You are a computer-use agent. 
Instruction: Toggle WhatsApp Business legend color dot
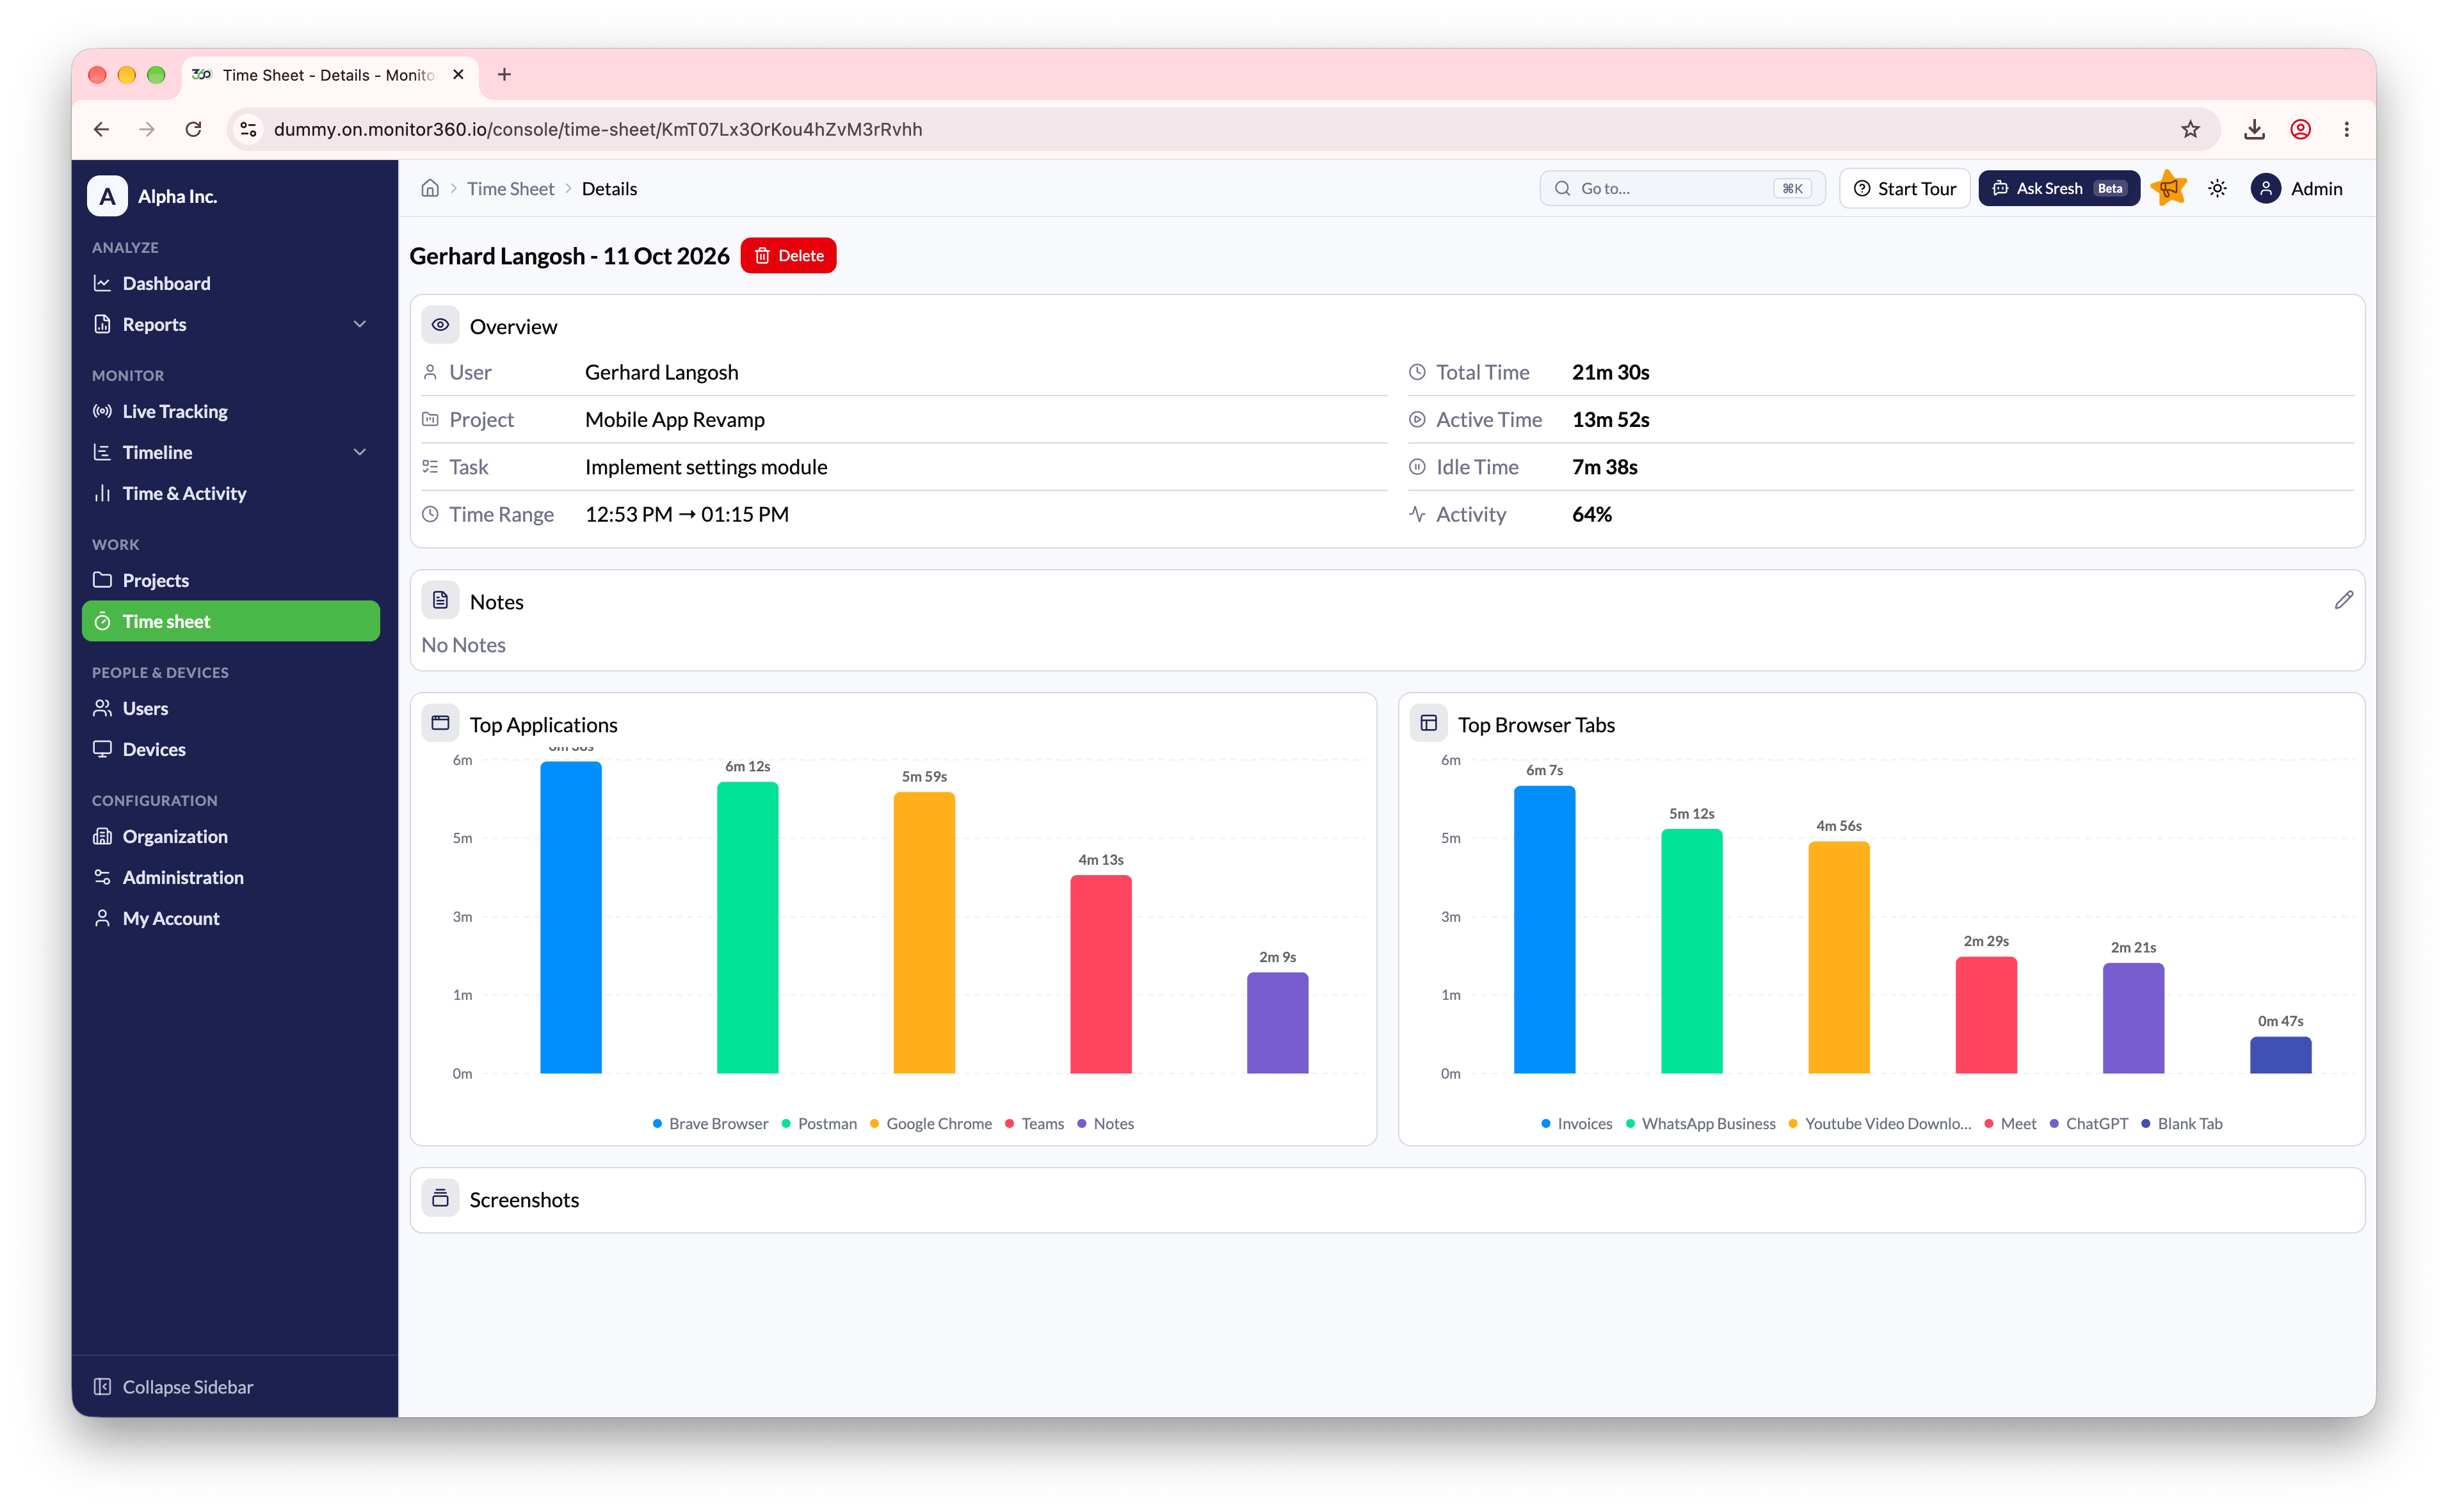coord(1630,1123)
